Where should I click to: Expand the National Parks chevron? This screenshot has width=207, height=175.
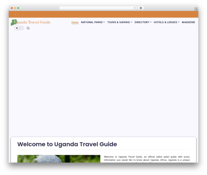click(104, 22)
